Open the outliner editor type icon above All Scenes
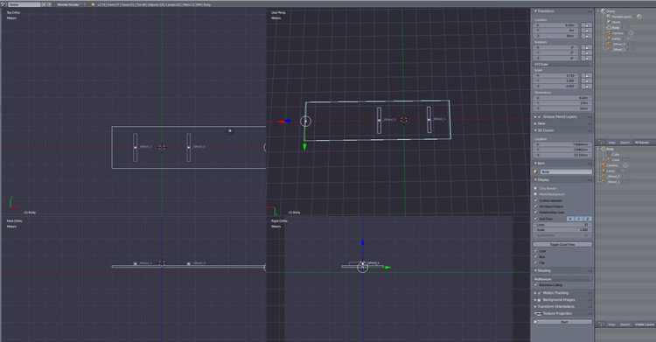 point(600,143)
